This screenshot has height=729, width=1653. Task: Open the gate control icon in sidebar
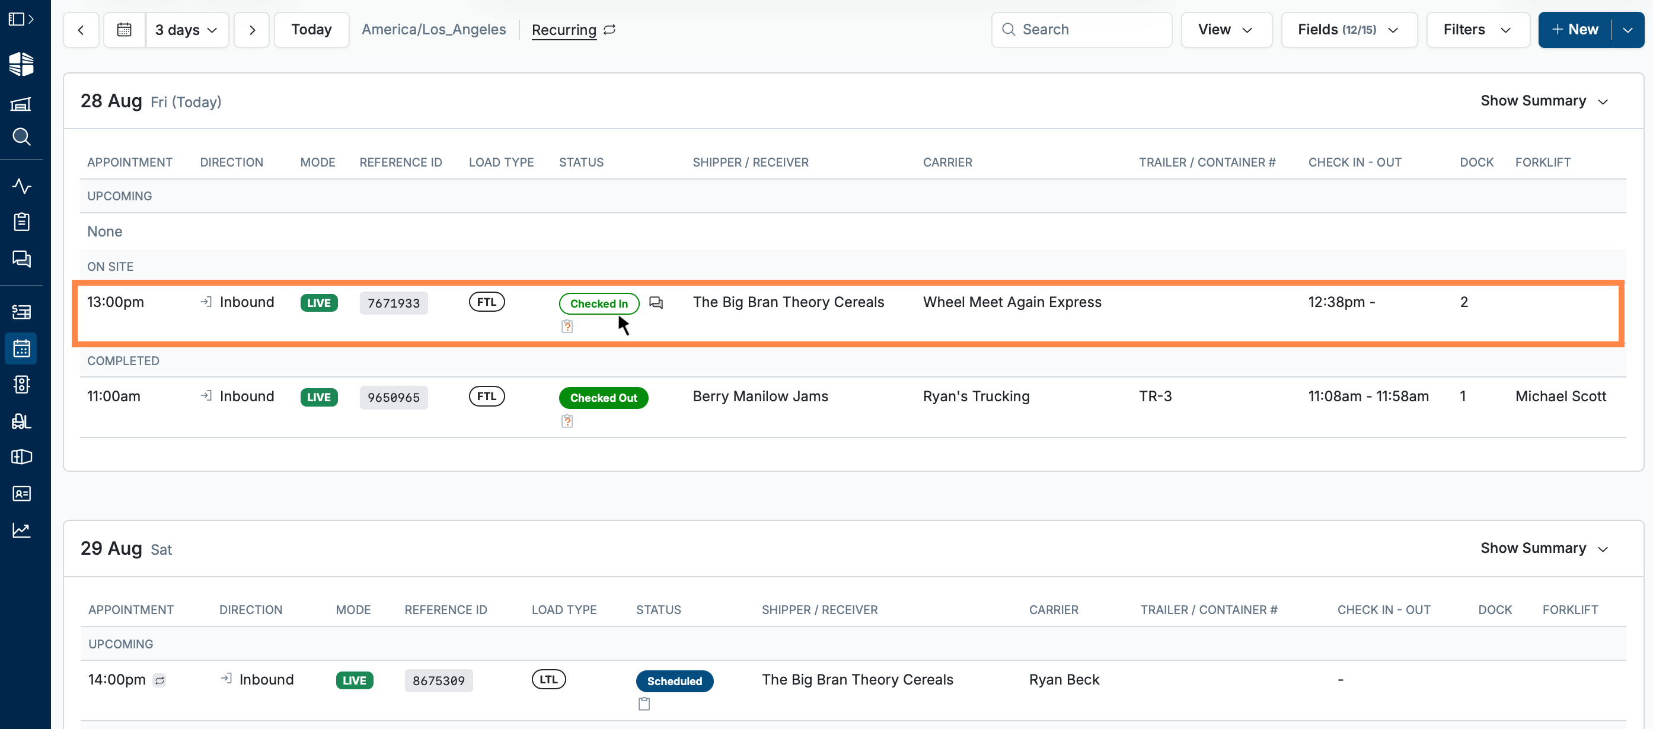coord(21,385)
